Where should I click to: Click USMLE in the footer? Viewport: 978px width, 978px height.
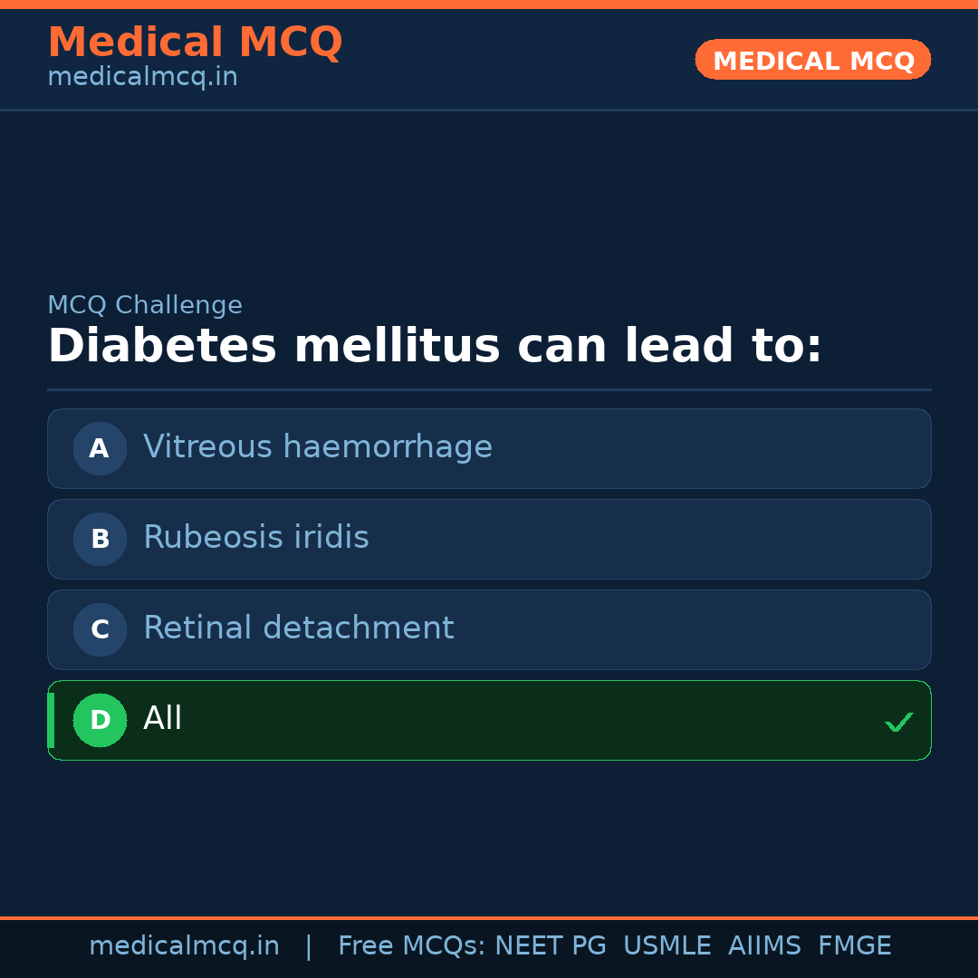point(667,946)
